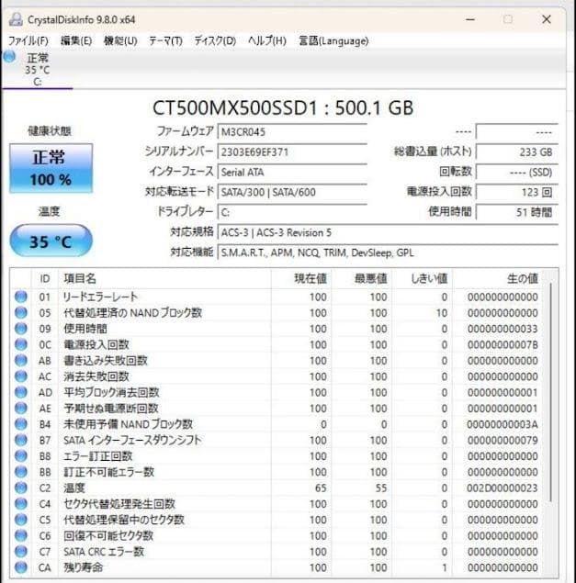Image resolution: width=576 pixels, height=583 pixels.
Task: Open the ヘルプ(H) menu
Action: coord(267,41)
